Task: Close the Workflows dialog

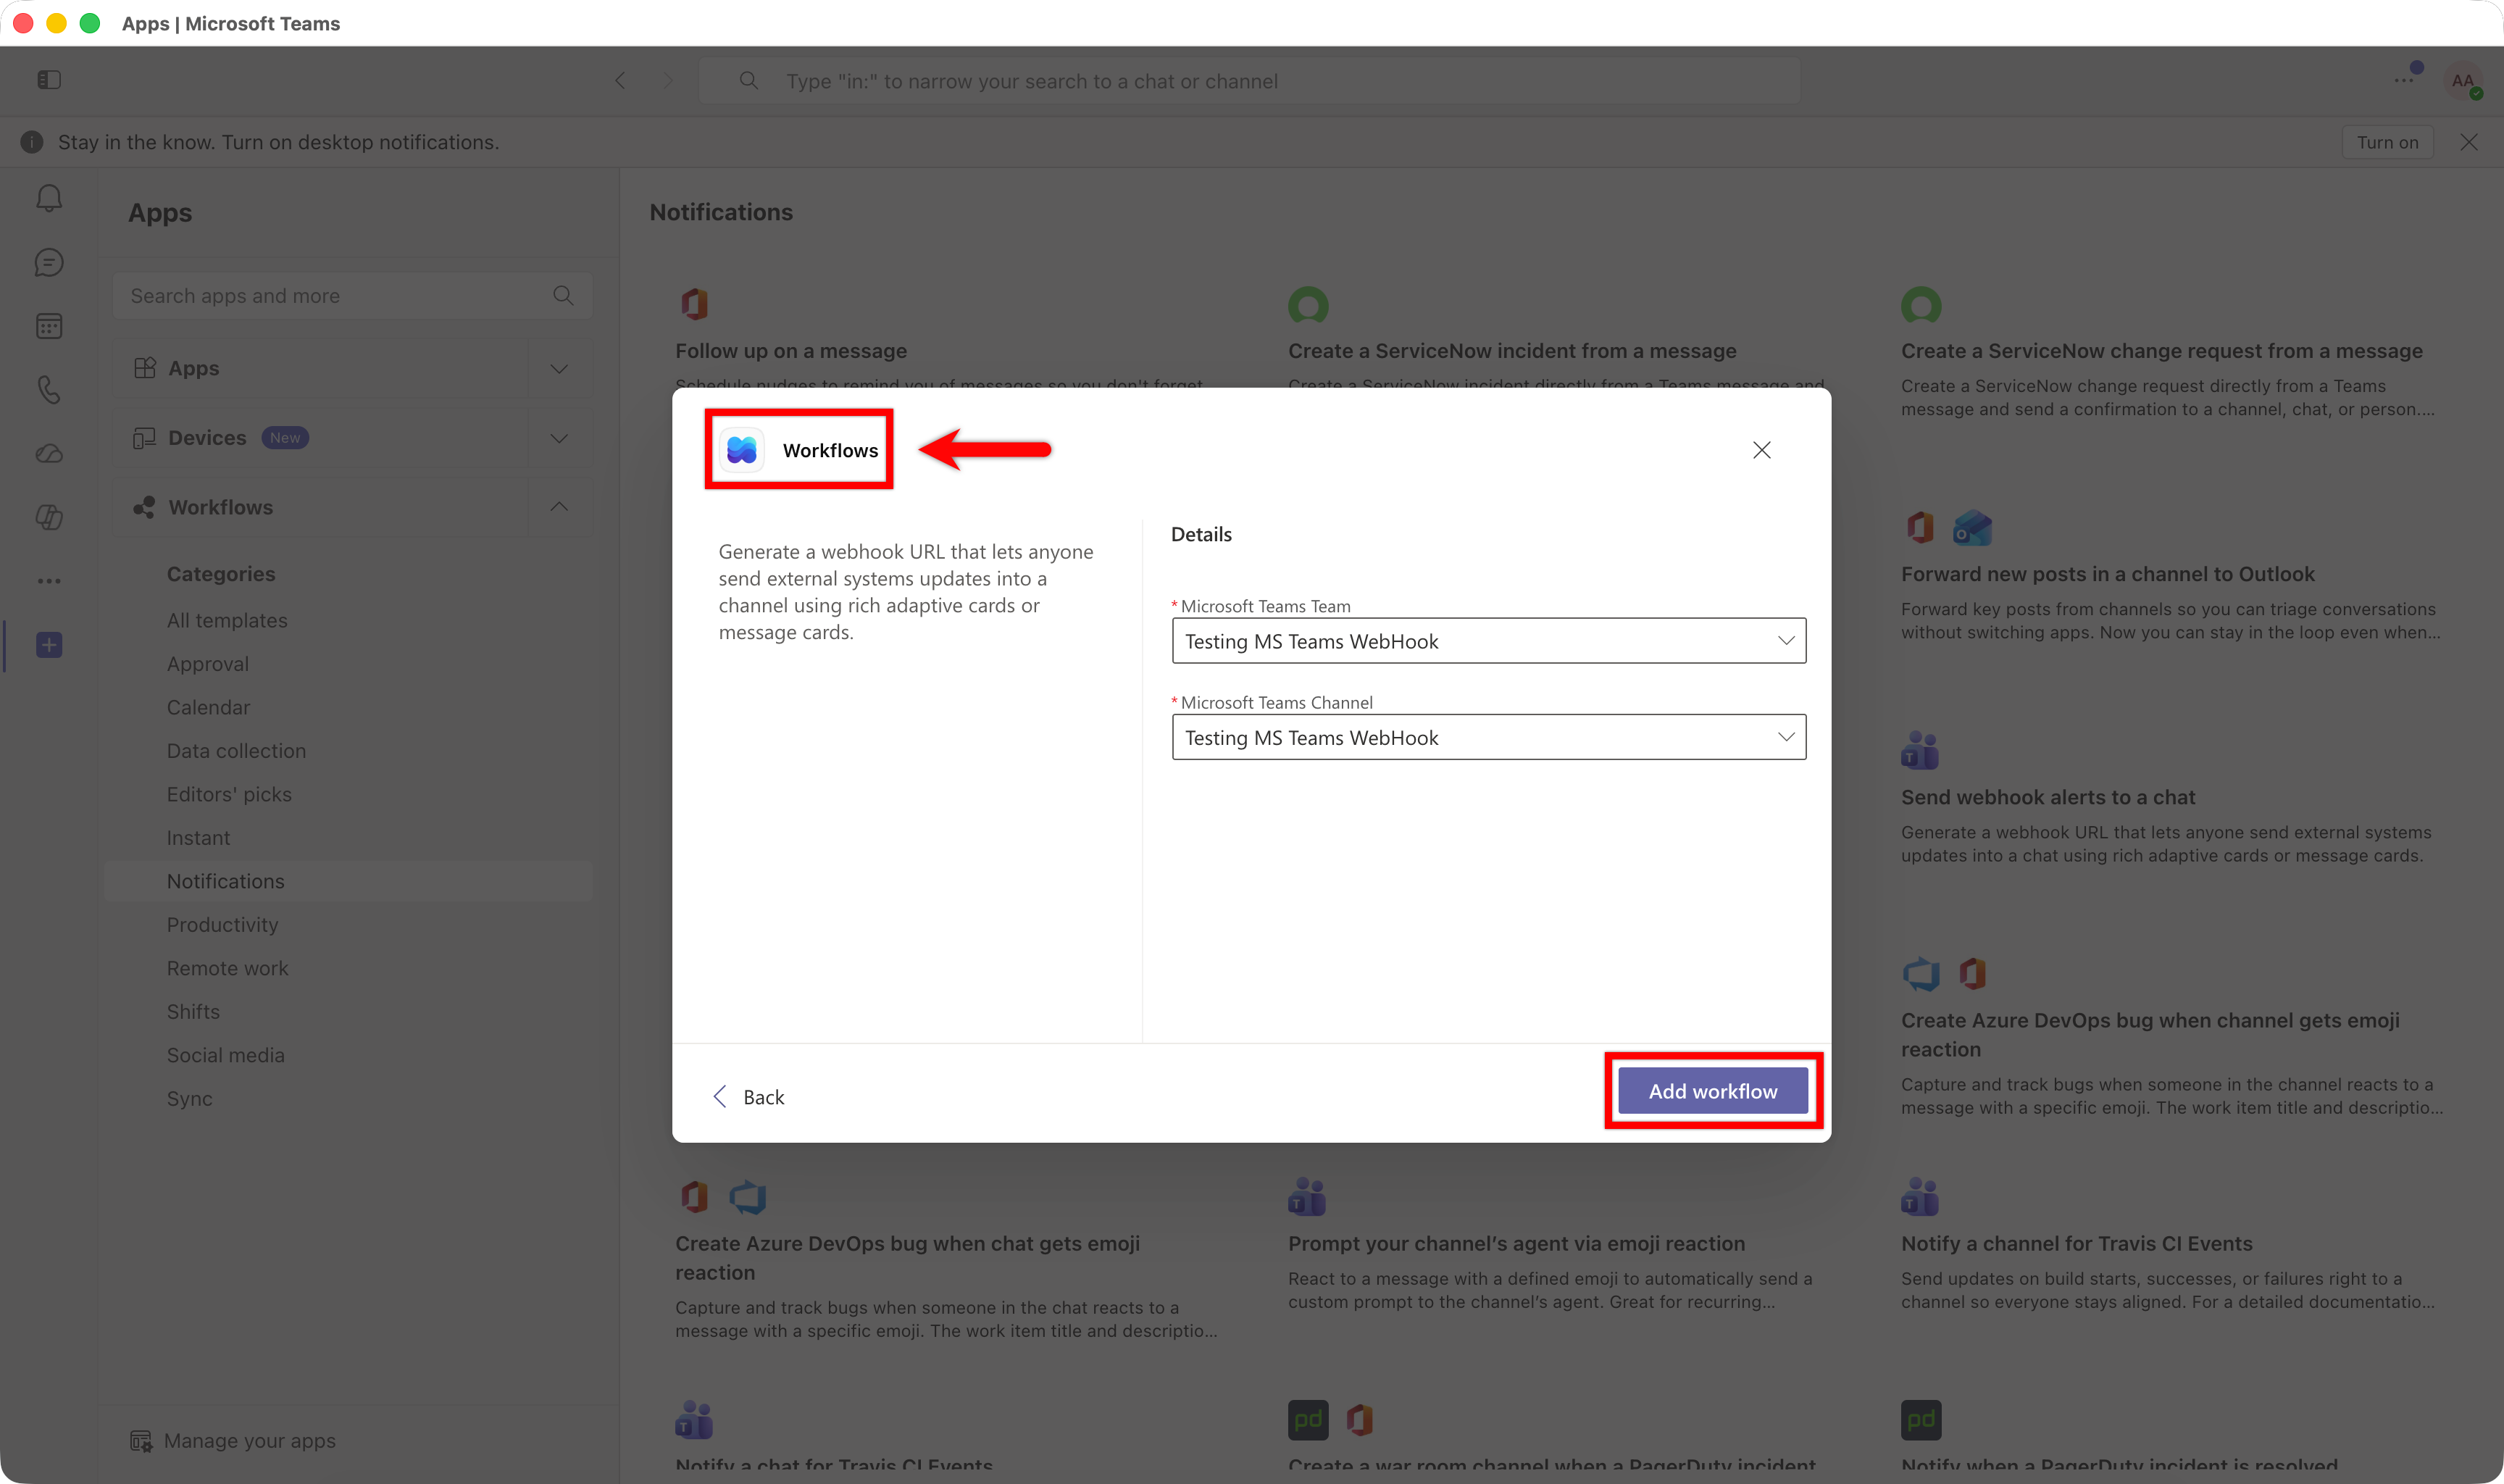Action: [x=1761, y=450]
